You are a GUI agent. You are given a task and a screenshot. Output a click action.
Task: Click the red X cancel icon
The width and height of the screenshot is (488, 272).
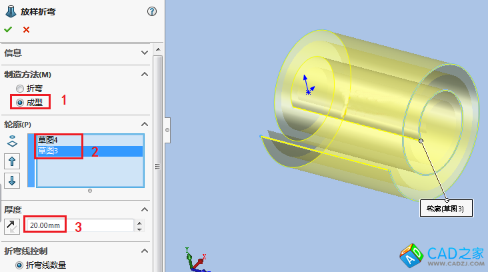26,29
